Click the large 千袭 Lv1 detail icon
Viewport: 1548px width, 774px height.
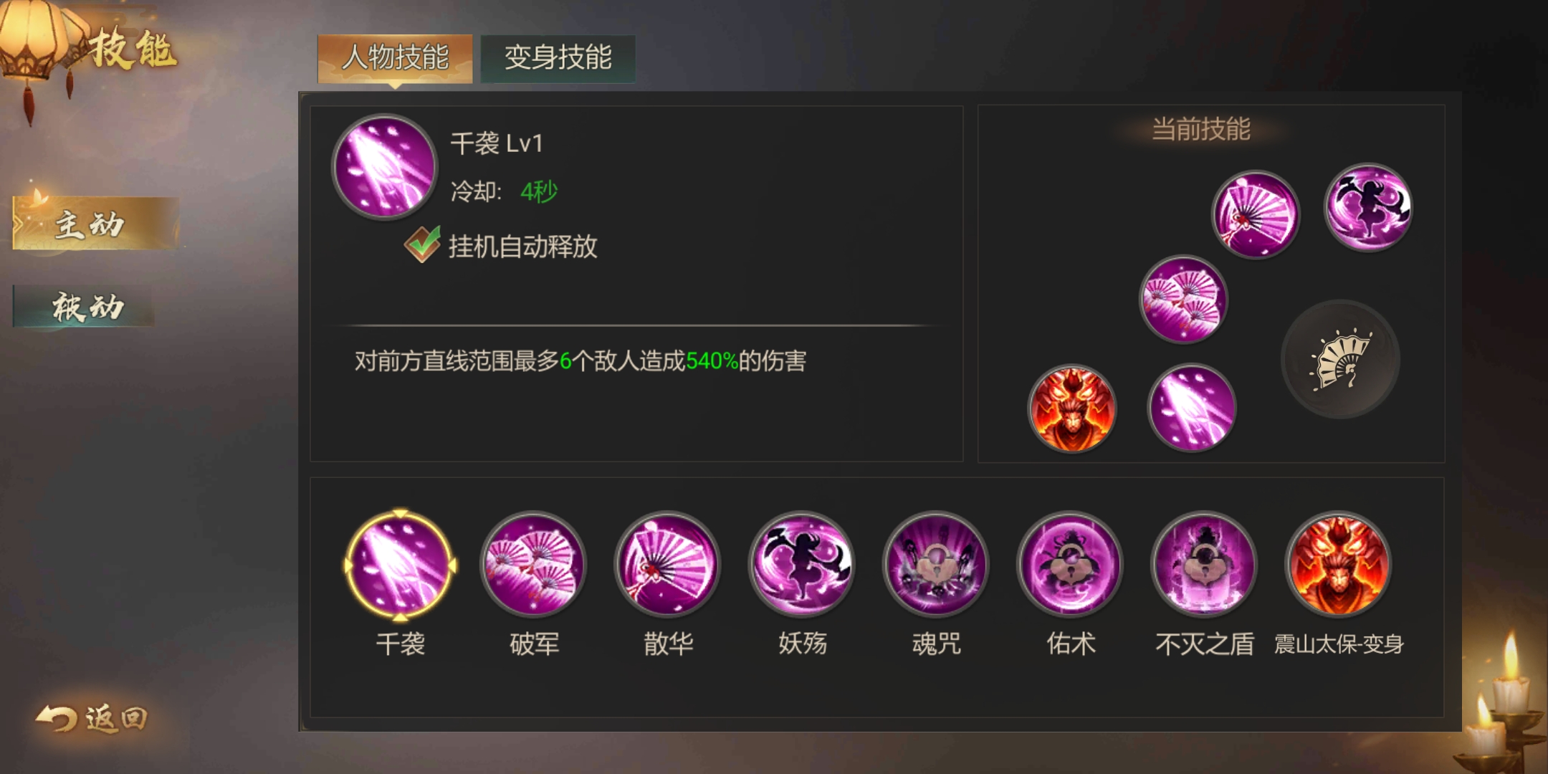385,168
